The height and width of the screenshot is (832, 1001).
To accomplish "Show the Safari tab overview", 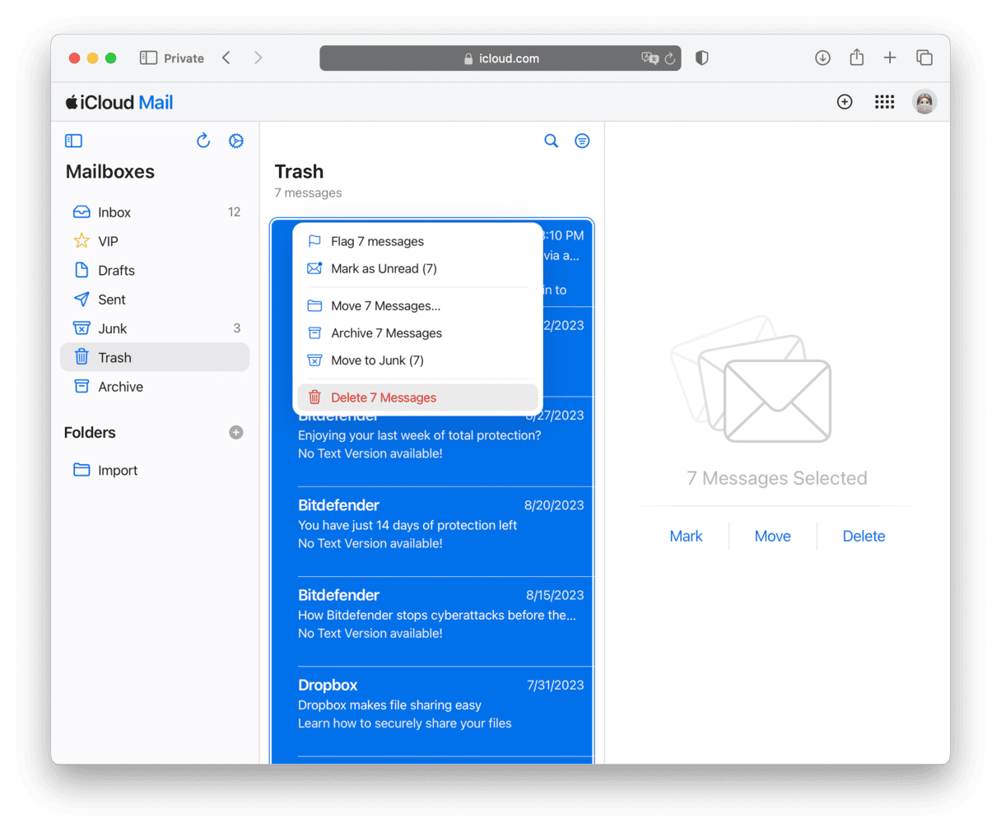I will pos(924,58).
